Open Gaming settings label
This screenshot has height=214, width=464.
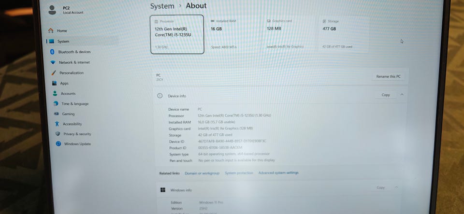coord(68,114)
